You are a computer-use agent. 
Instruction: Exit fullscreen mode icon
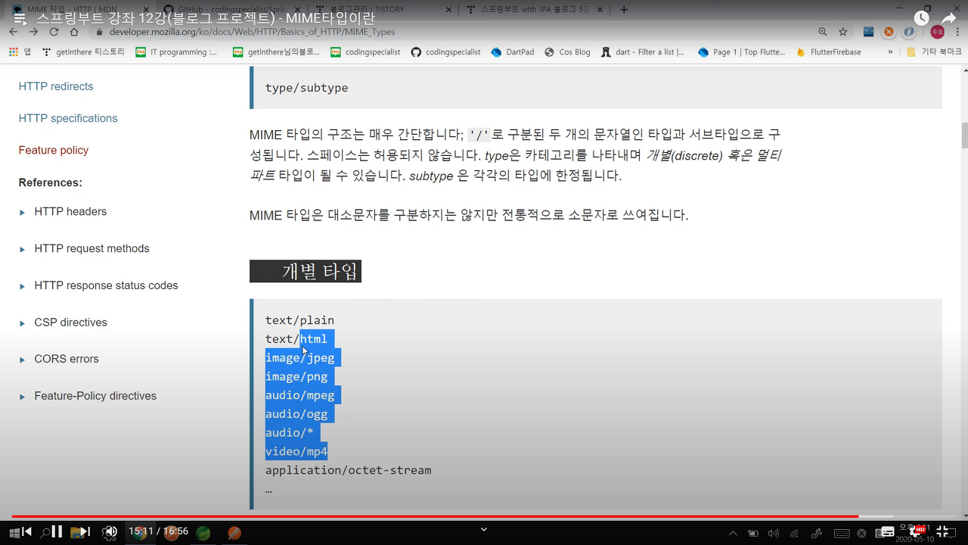click(x=943, y=531)
